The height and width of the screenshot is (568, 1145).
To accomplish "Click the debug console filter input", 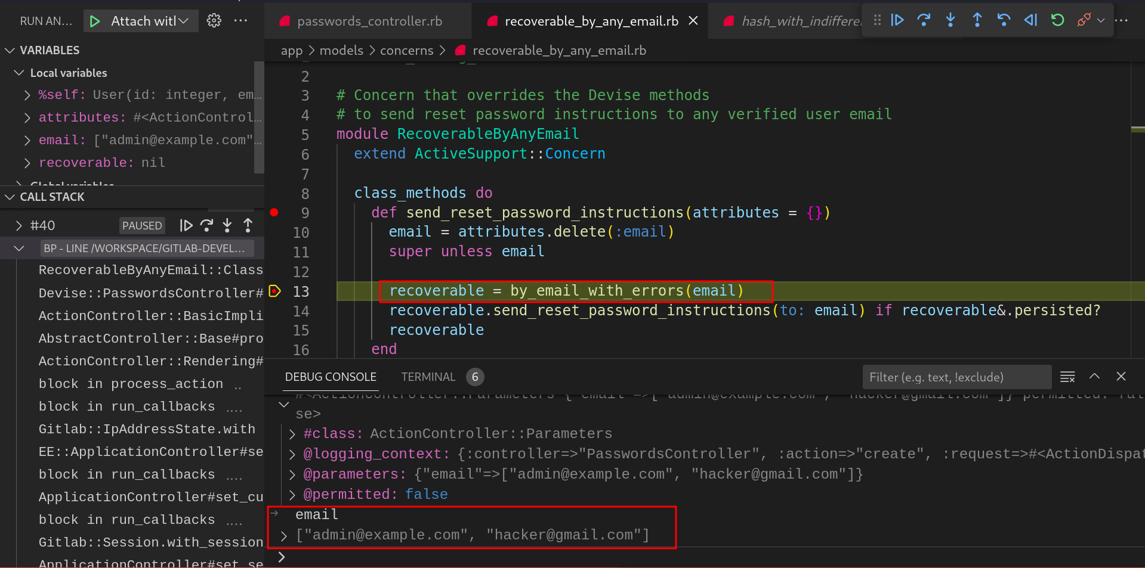I will click(x=956, y=377).
